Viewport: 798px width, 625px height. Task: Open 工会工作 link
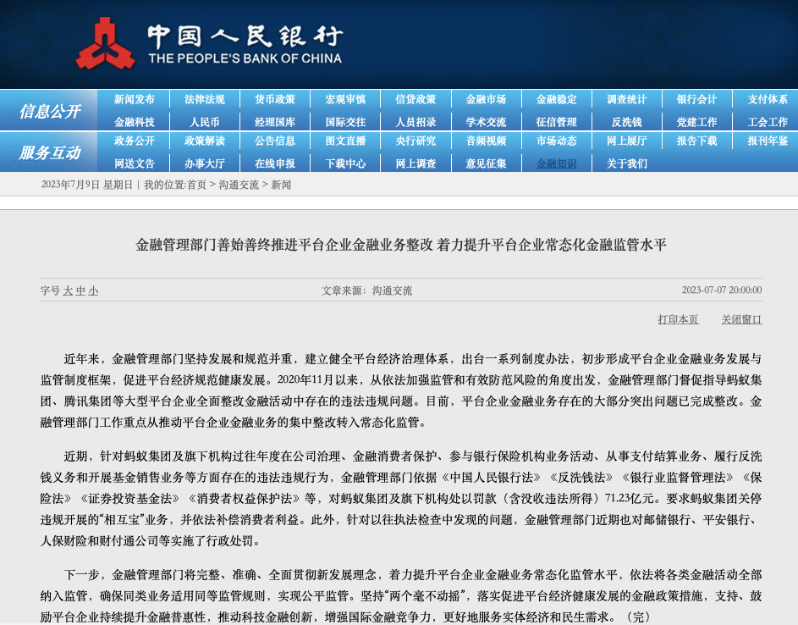pos(768,122)
